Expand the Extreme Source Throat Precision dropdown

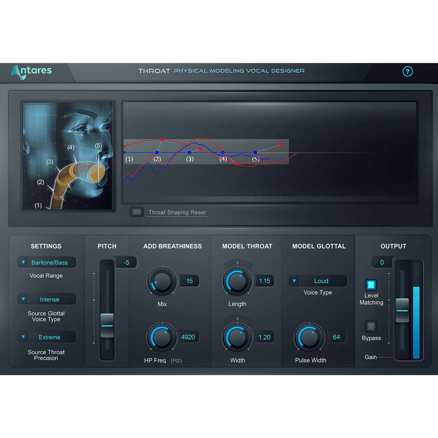[46, 337]
